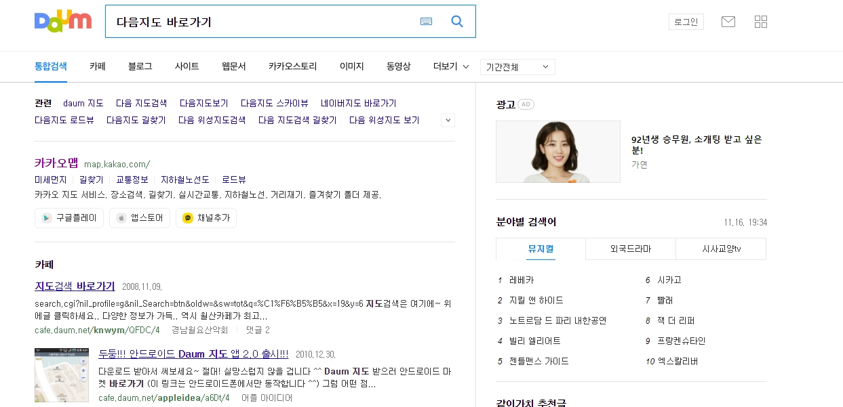The height and width of the screenshot is (407, 843).
Task: Click ranked keyword 빌리 엘리어트
Action: coord(535,341)
